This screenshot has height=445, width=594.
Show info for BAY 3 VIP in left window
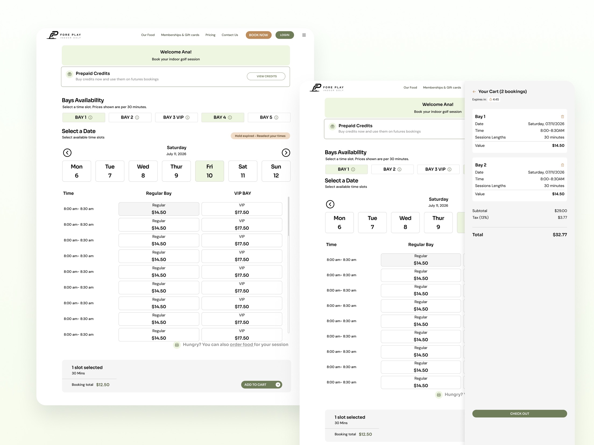[x=188, y=117]
